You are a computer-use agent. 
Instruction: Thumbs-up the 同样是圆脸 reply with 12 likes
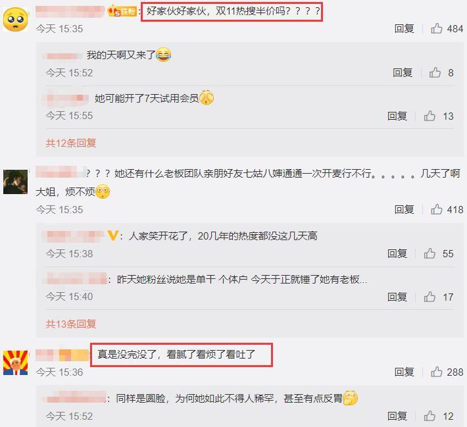(x=430, y=416)
